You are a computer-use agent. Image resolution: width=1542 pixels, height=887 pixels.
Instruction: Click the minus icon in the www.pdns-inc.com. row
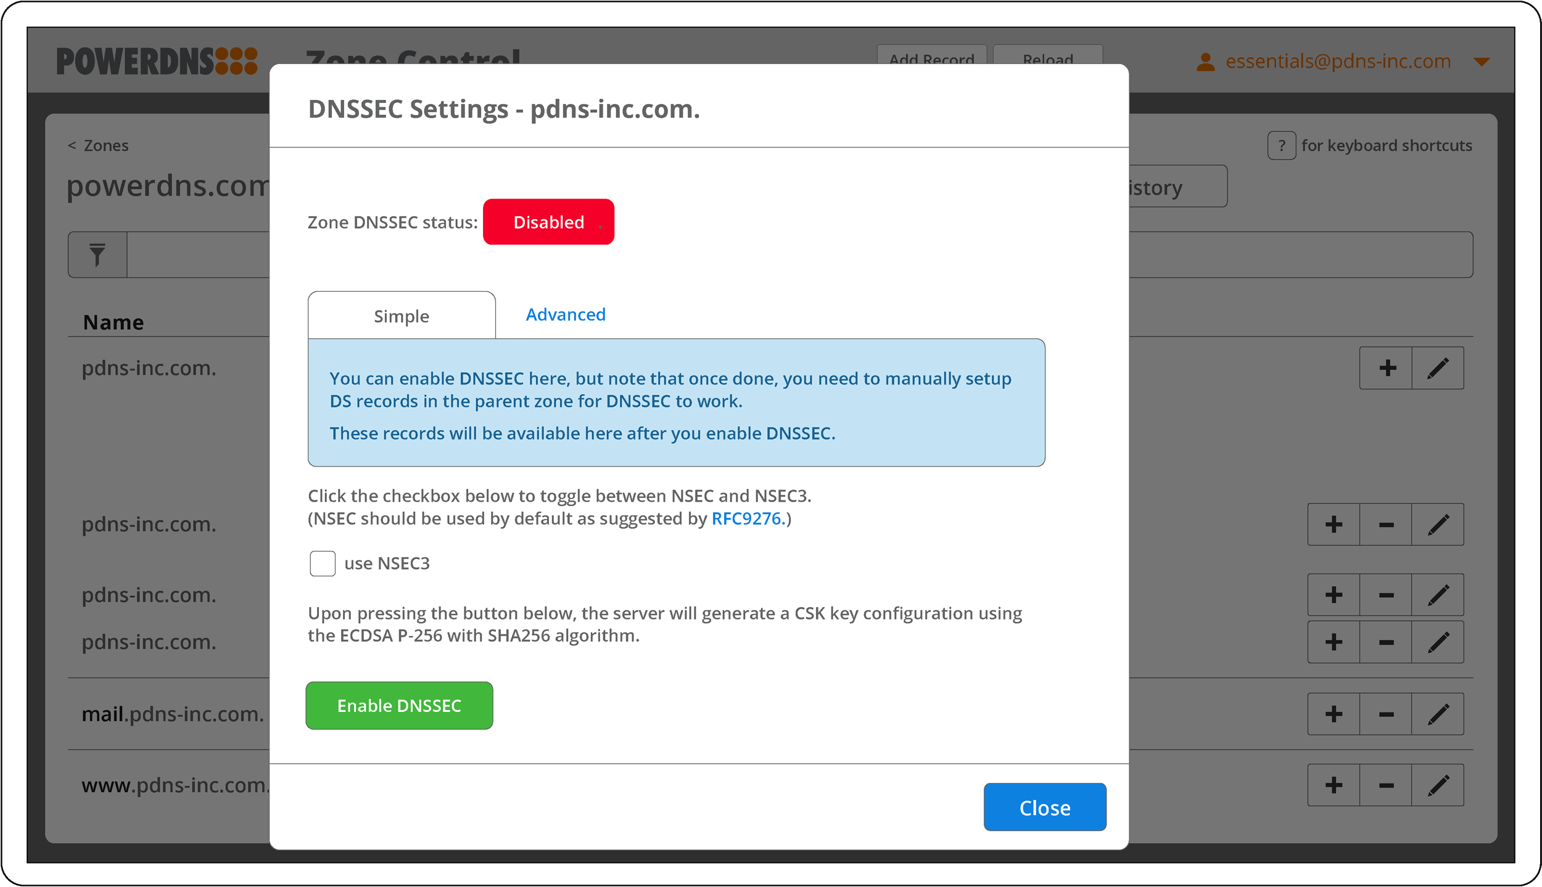(1386, 785)
